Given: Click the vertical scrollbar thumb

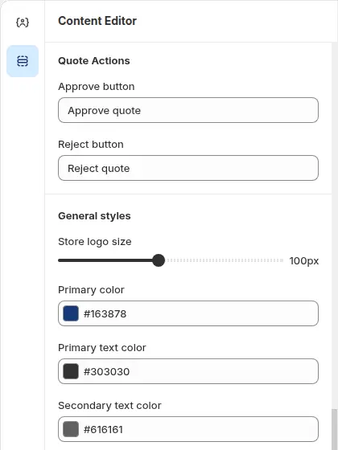Looking at the screenshot, I should (334, 430).
